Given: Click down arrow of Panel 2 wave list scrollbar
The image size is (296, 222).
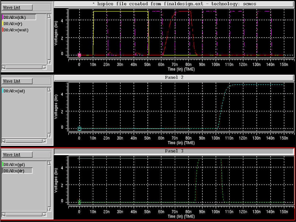Looking at the screenshot, I should (49, 136).
